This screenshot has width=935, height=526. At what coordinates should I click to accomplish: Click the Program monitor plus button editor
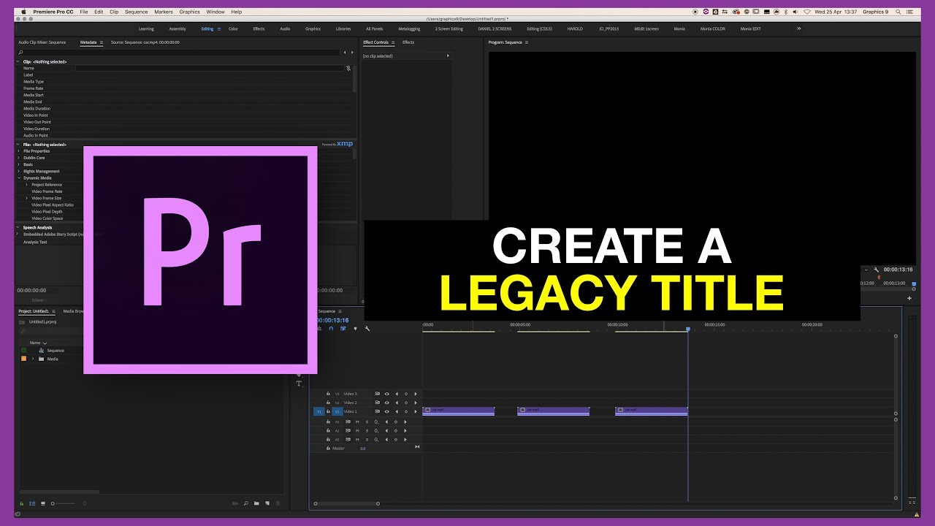(x=909, y=298)
